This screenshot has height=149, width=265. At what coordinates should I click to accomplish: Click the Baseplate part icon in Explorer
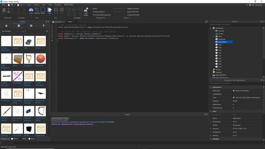(x=217, y=39)
